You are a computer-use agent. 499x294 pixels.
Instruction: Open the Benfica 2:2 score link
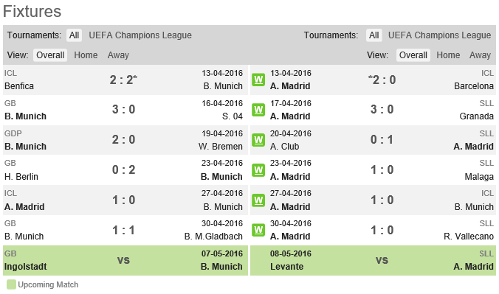[123, 80]
